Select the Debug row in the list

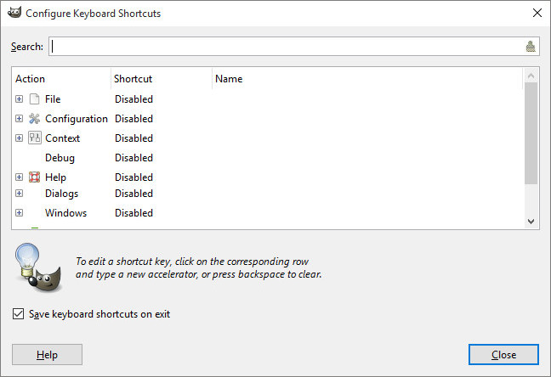pos(60,158)
